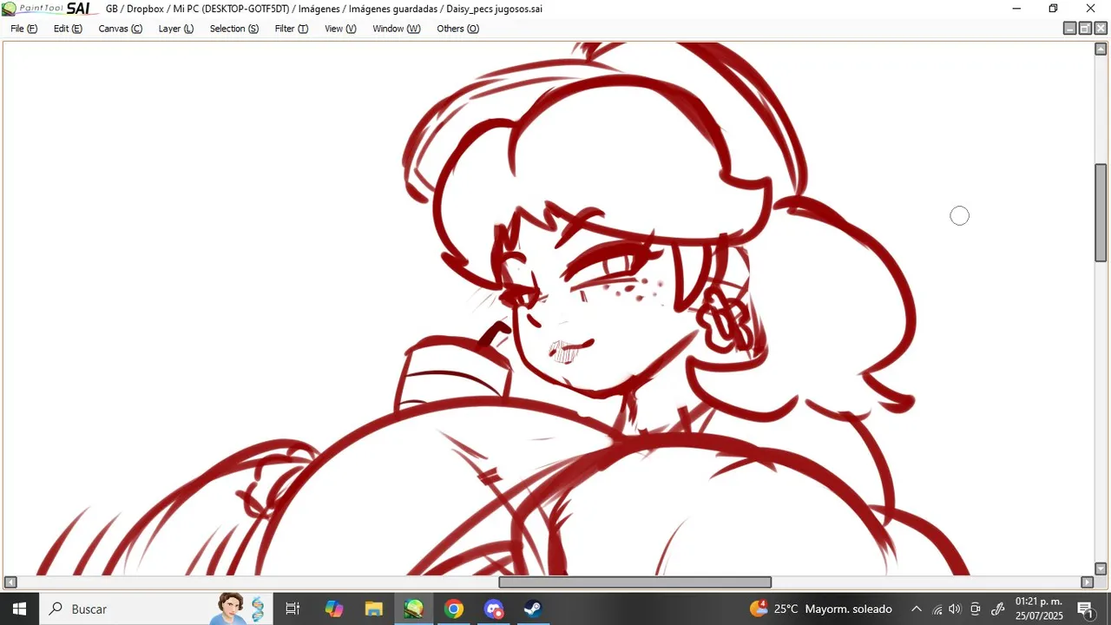Open File Explorer from the taskbar

tap(374, 609)
